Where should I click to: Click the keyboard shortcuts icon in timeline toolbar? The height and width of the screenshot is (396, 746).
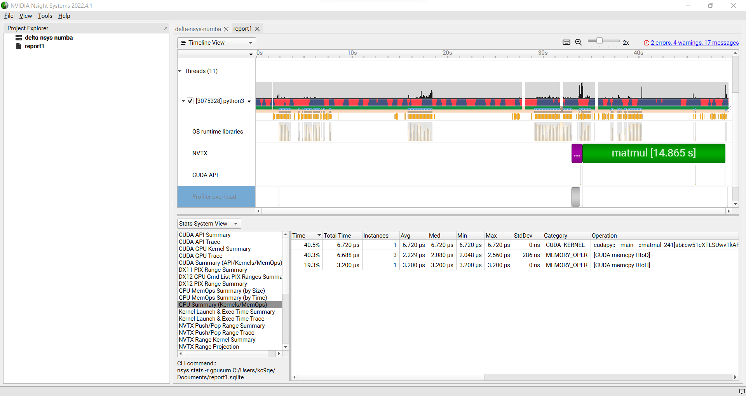(566, 42)
